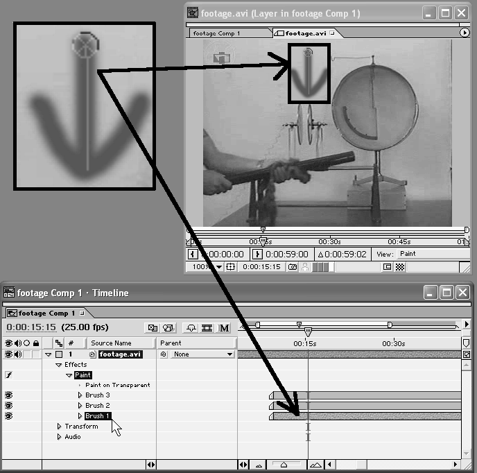Expand the Brush 2 properties
The width and height of the screenshot is (477, 473).
pyautogui.click(x=80, y=406)
